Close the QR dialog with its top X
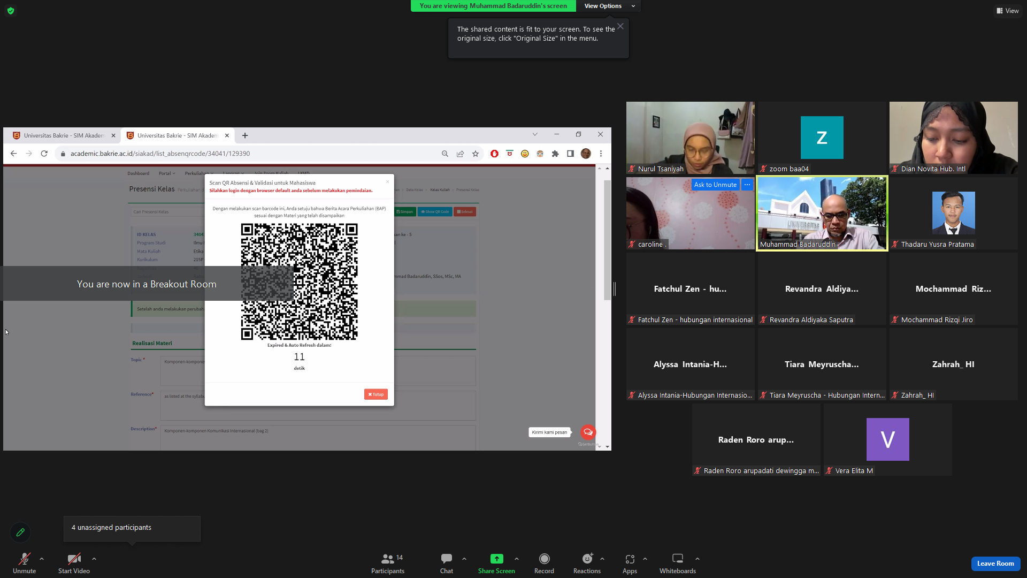The image size is (1027, 578). pyautogui.click(x=388, y=182)
